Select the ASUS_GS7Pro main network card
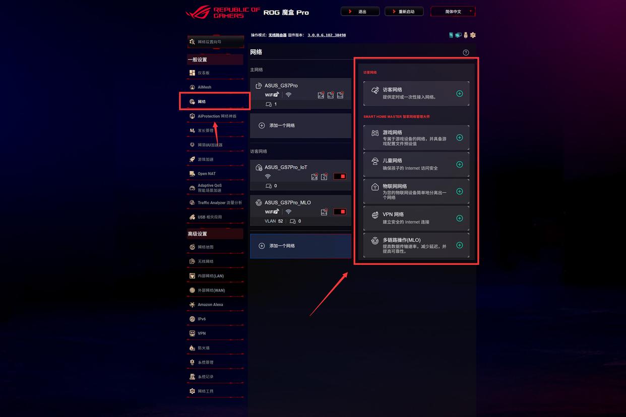 [300, 94]
